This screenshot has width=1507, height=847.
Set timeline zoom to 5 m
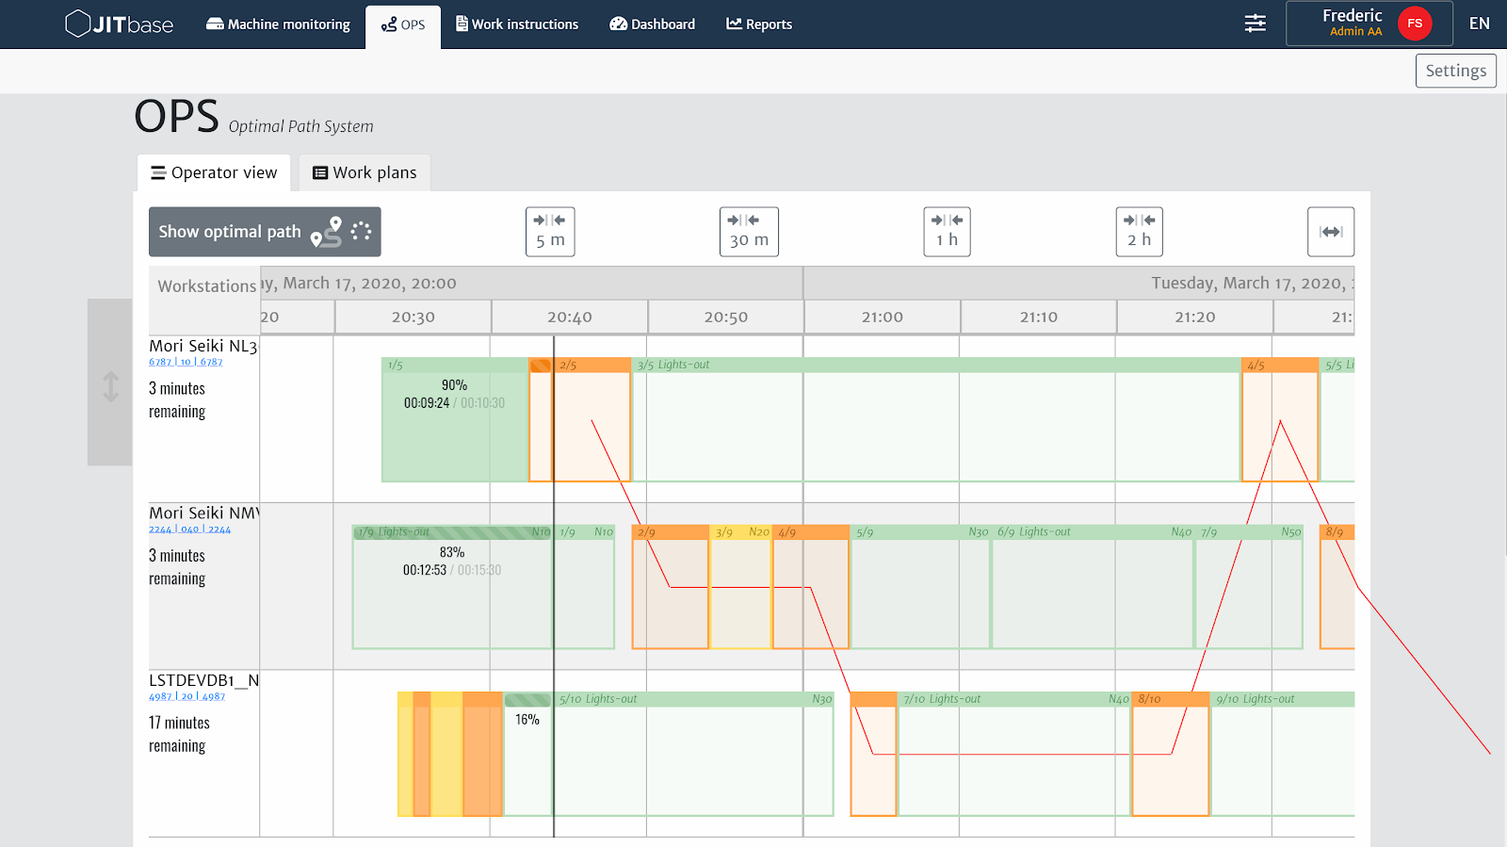tap(550, 232)
